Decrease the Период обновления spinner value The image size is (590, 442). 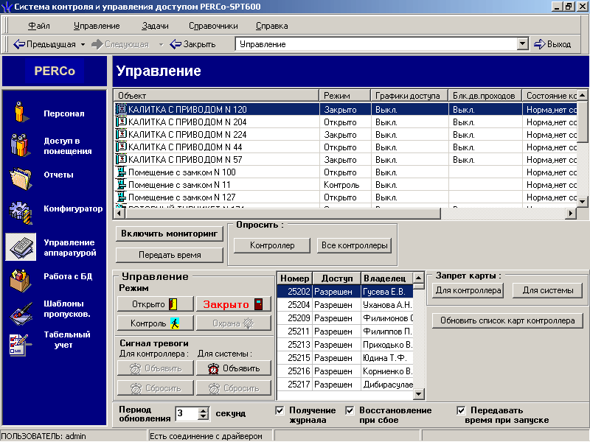pos(204,417)
